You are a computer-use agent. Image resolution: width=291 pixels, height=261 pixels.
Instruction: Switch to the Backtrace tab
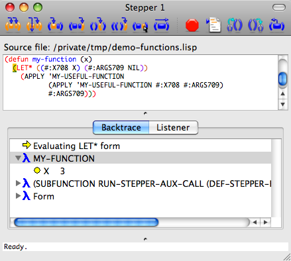[121, 127]
